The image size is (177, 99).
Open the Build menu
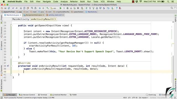[x=82, y=2]
